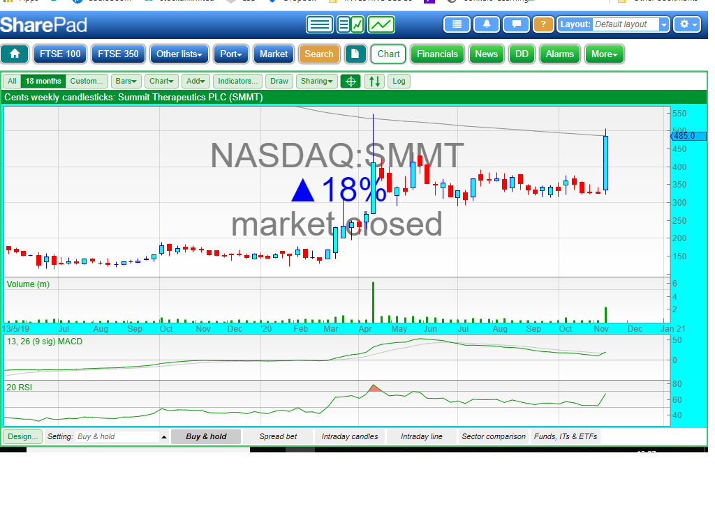Image resolution: width=715 pixels, height=513 pixels.
Task: Select the list-and-chart split view icon
Action: 351,24
